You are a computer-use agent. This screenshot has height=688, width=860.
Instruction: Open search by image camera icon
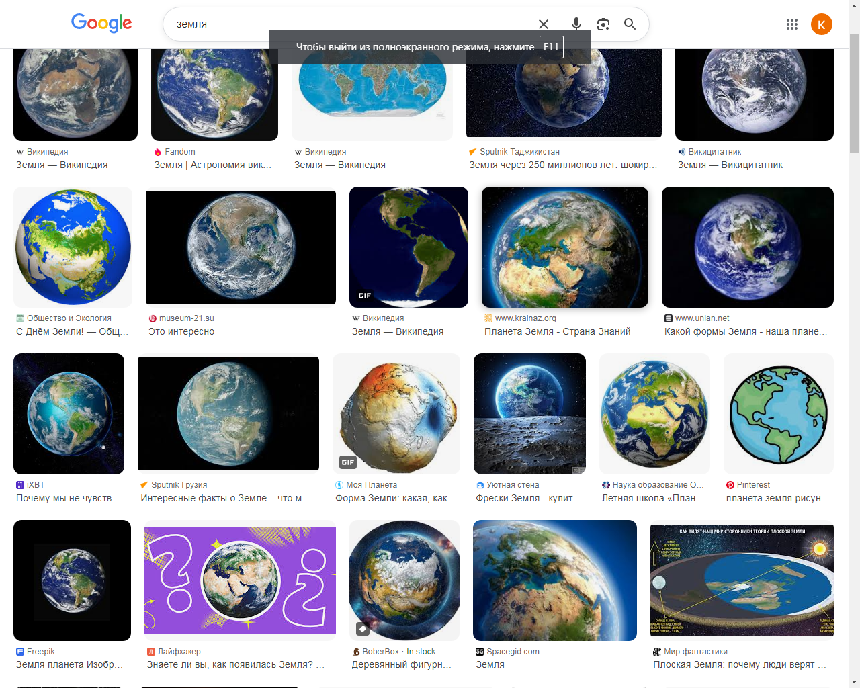pos(603,24)
